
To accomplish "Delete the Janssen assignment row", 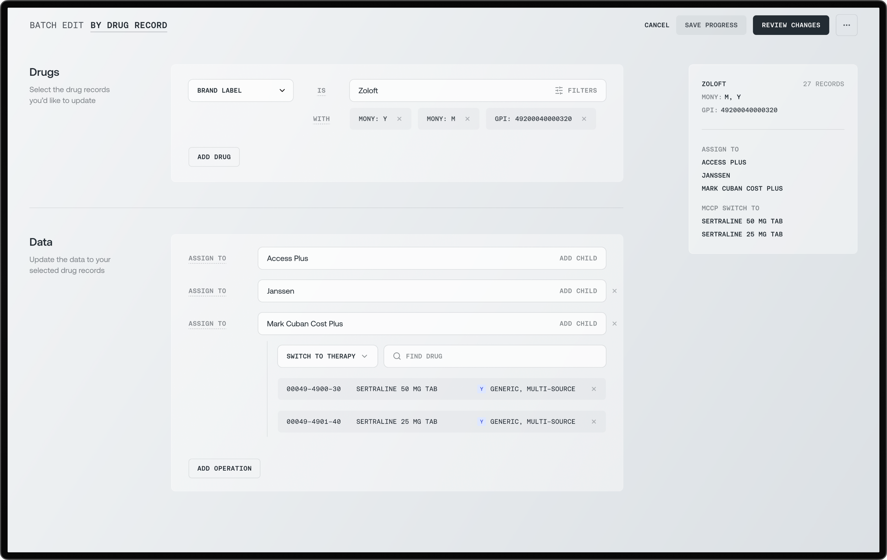I will coord(615,291).
